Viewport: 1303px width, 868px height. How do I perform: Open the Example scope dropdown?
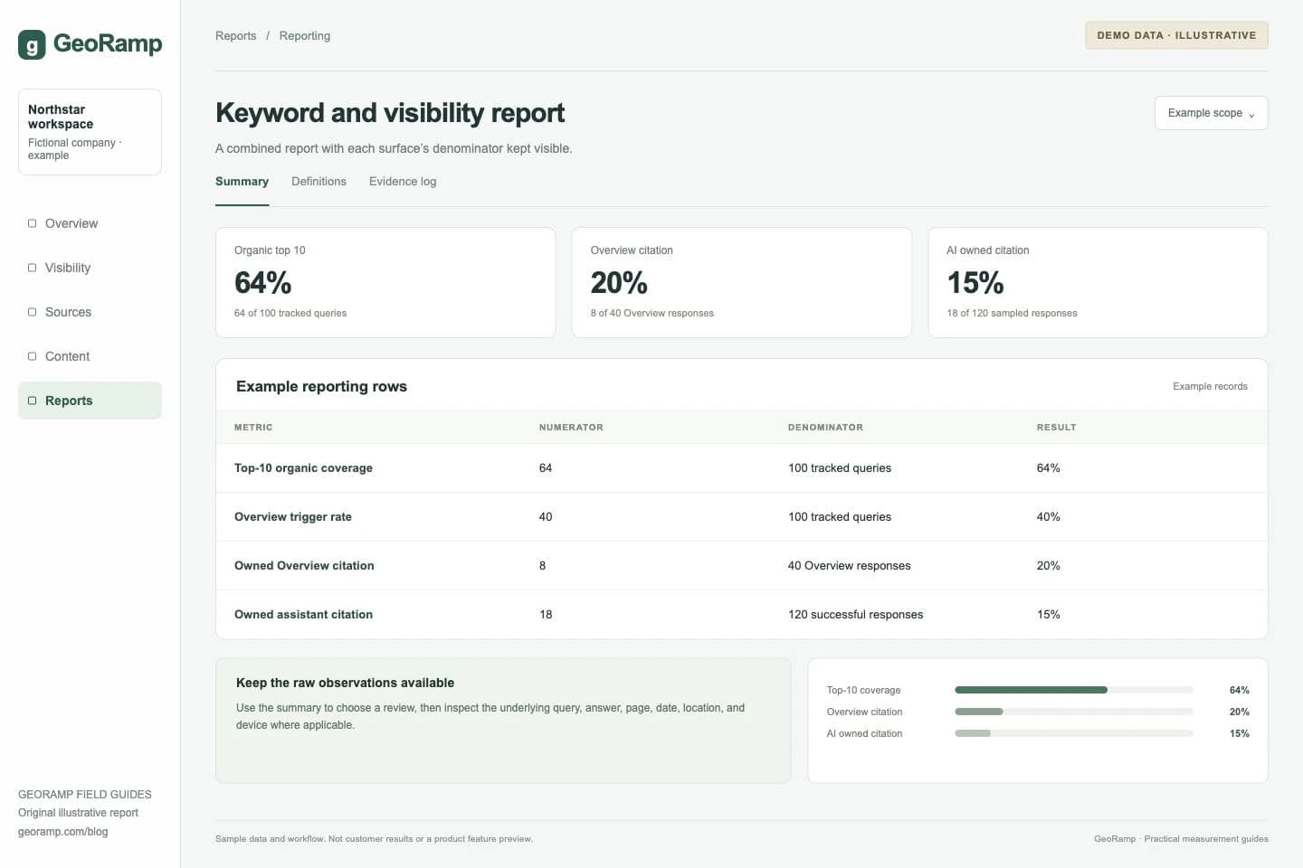[1211, 113]
